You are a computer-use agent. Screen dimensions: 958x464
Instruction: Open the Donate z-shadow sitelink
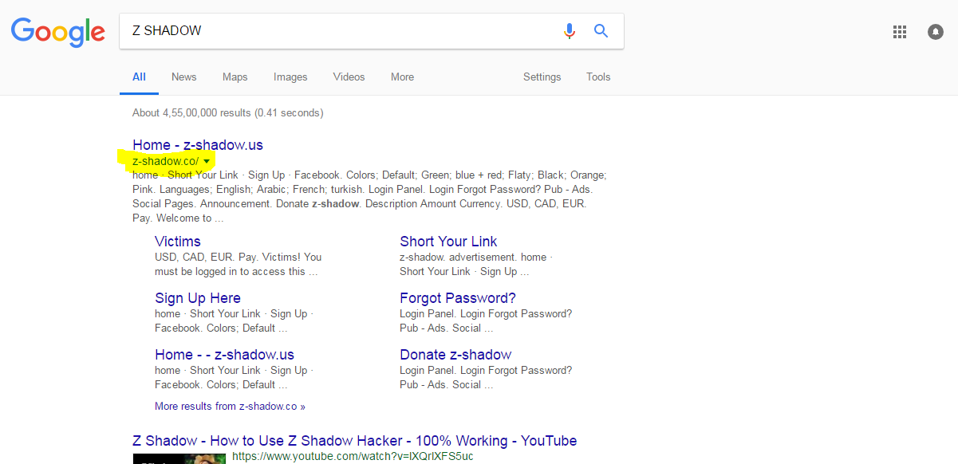[x=455, y=355]
